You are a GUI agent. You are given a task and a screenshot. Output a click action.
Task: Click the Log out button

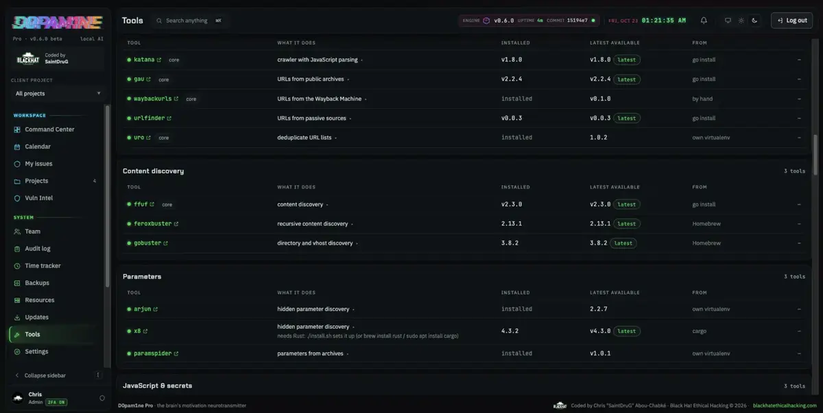click(791, 21)
